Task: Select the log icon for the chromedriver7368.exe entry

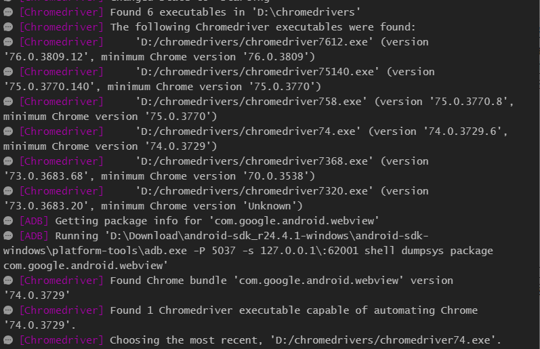Action: [8, 161]
